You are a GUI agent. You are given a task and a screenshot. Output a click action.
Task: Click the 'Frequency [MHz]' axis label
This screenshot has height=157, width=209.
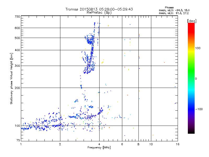coord(99,148)
